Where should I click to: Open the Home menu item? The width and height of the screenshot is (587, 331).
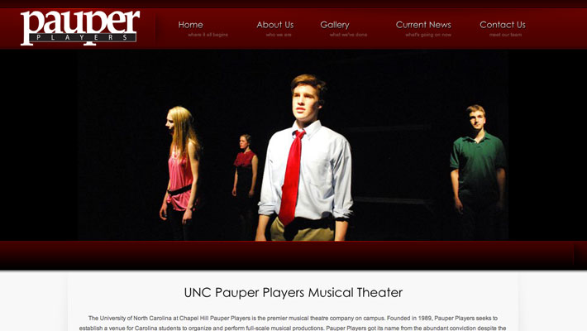(190, 25)
